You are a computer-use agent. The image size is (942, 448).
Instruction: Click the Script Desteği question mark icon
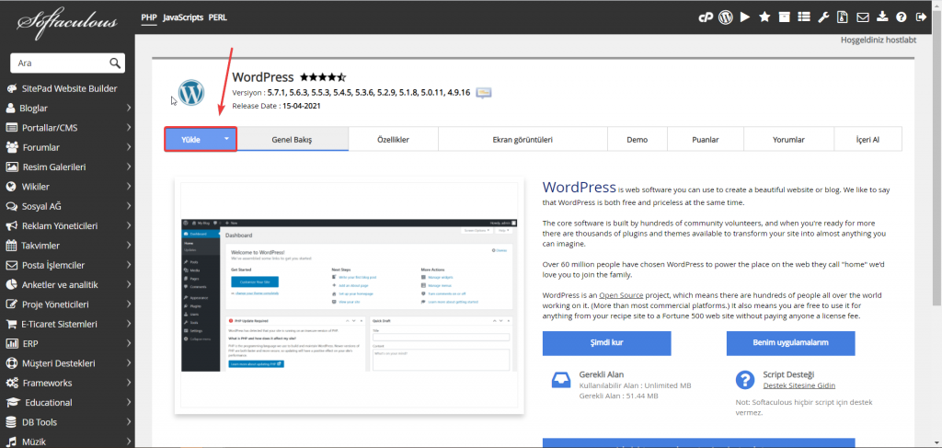tap(745, 380)
